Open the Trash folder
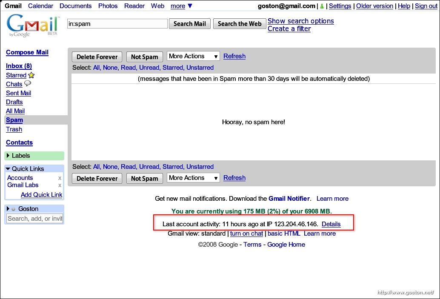 (14, 129)
